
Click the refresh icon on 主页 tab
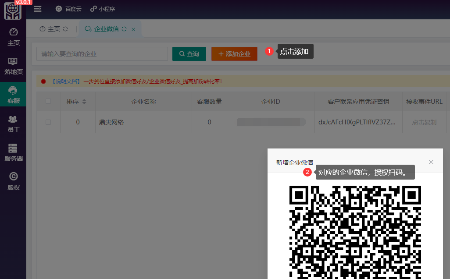tap(65, 29)
